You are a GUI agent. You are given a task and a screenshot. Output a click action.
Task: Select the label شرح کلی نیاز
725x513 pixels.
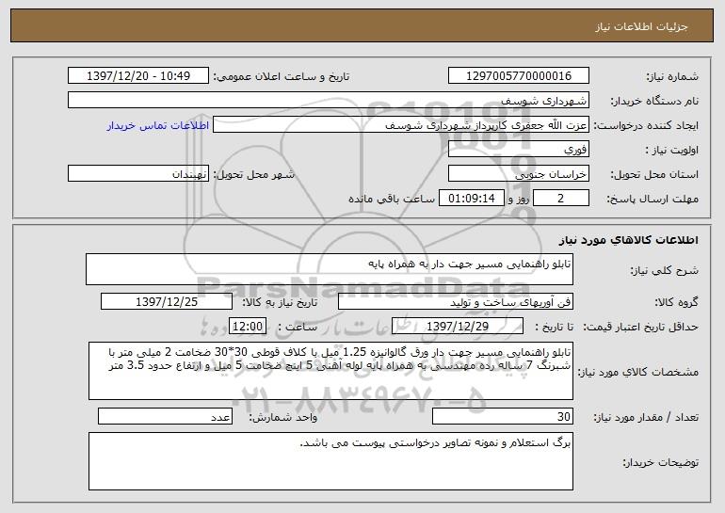(665, 271)
